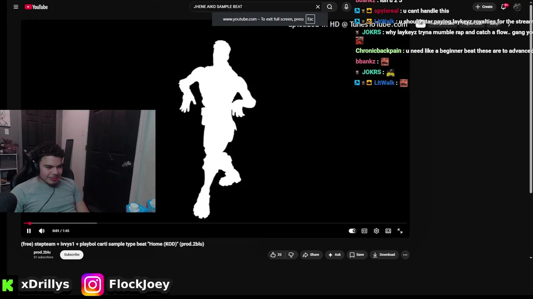This screenshot has height=299, width=533.
Task: Open the Create menu
Action: click(x=484, y=7)
